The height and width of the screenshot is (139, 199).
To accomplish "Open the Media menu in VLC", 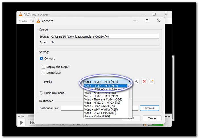I will click(23, 21).
